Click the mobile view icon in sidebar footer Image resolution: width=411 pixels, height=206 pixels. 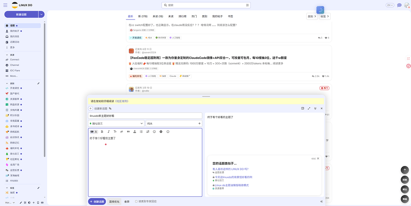point(38,203)
